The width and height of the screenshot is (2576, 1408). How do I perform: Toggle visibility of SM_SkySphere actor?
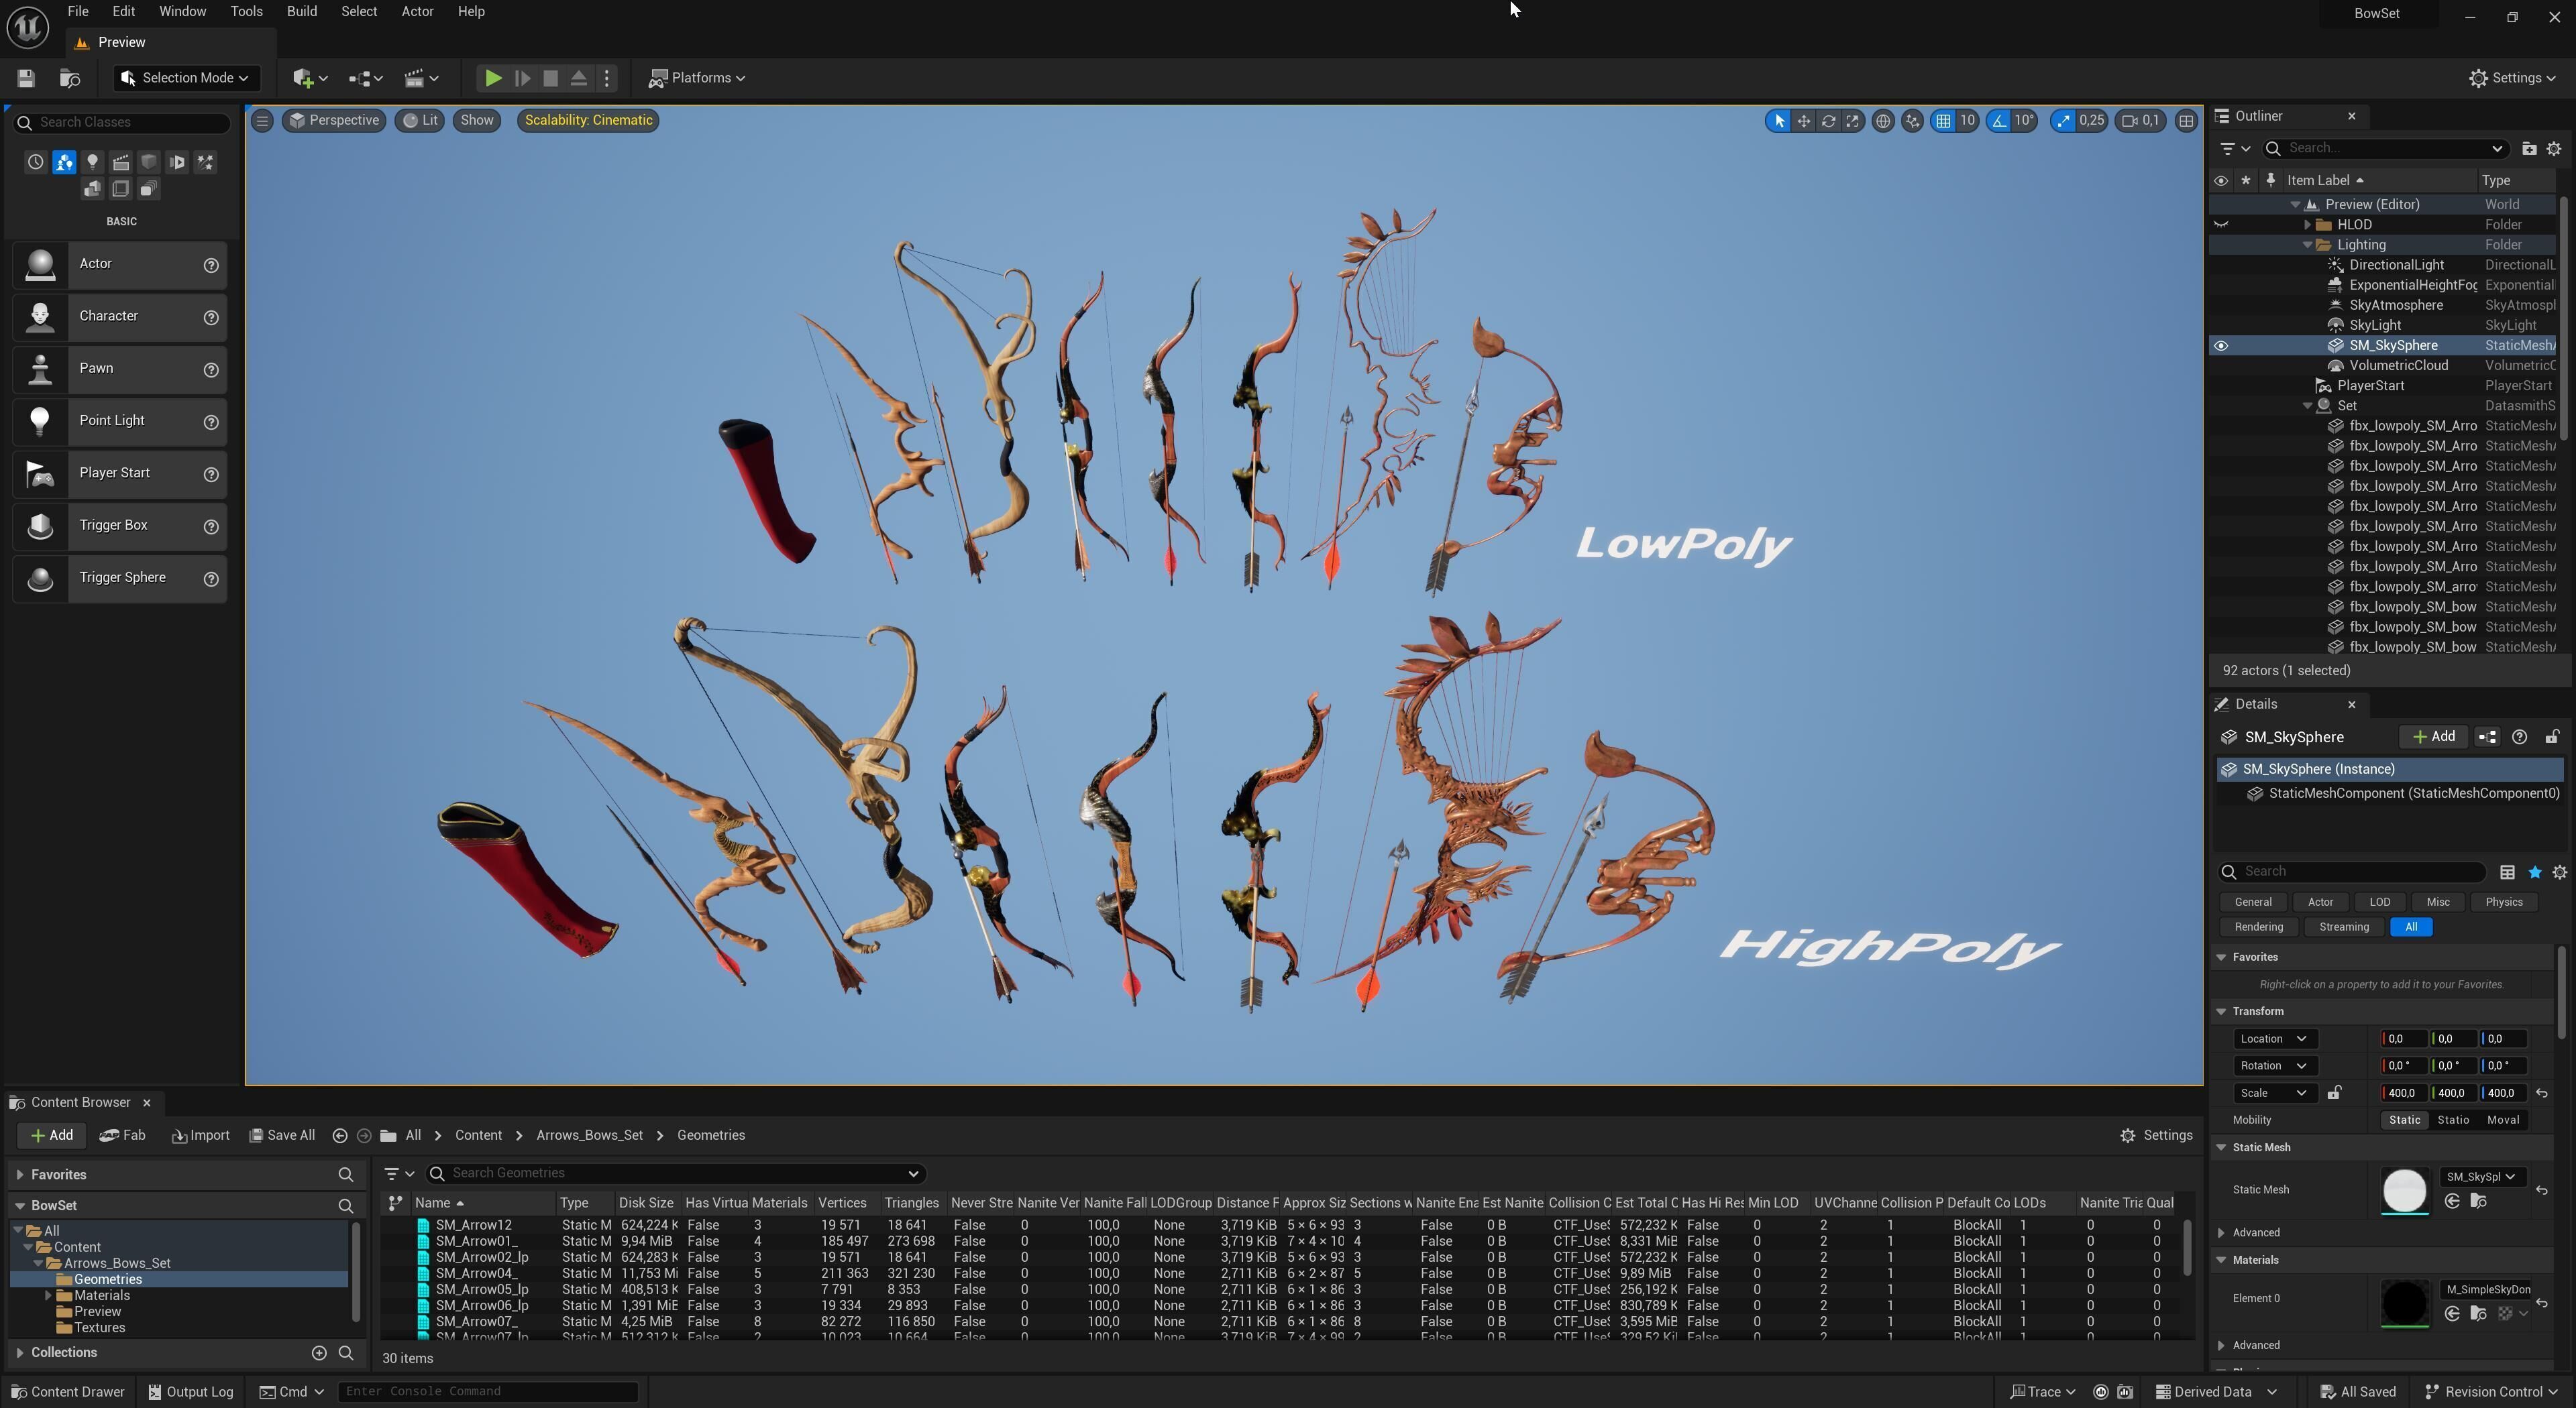click(x=2221, y=346)
